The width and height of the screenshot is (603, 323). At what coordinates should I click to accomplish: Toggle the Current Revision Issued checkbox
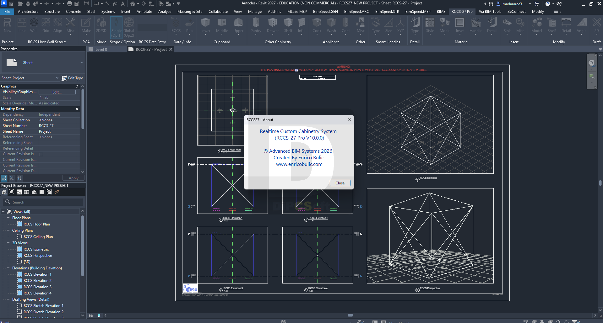(x=41, y=154)
